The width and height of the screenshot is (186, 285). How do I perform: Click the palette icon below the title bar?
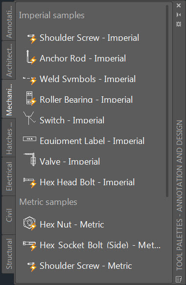pos(179,279)
